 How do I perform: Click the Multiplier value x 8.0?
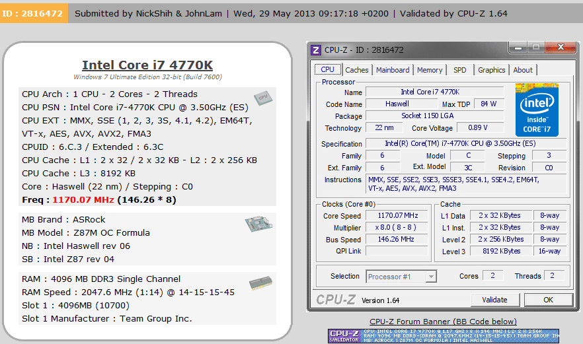point(397,227)
